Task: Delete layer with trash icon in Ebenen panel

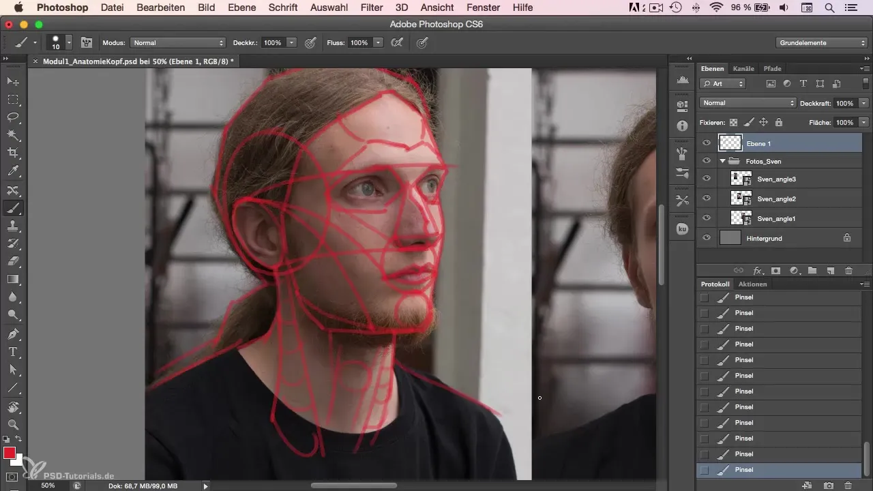Action: [x=849, y=271]
